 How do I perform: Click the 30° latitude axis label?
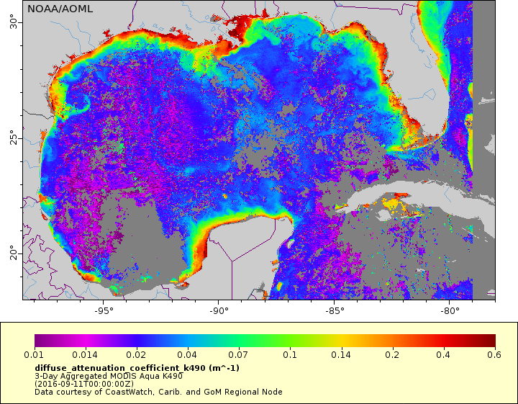click(14, 22)
